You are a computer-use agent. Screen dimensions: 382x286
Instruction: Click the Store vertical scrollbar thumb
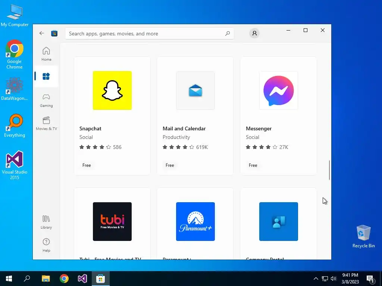click(329, 170)
